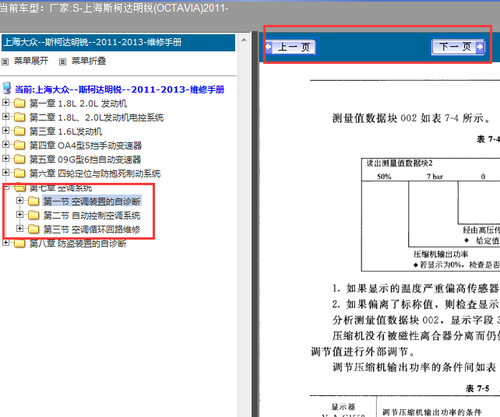The image size is (500, 417).
Task: Click the left arrow icon on 上一页
Action: 269,47
